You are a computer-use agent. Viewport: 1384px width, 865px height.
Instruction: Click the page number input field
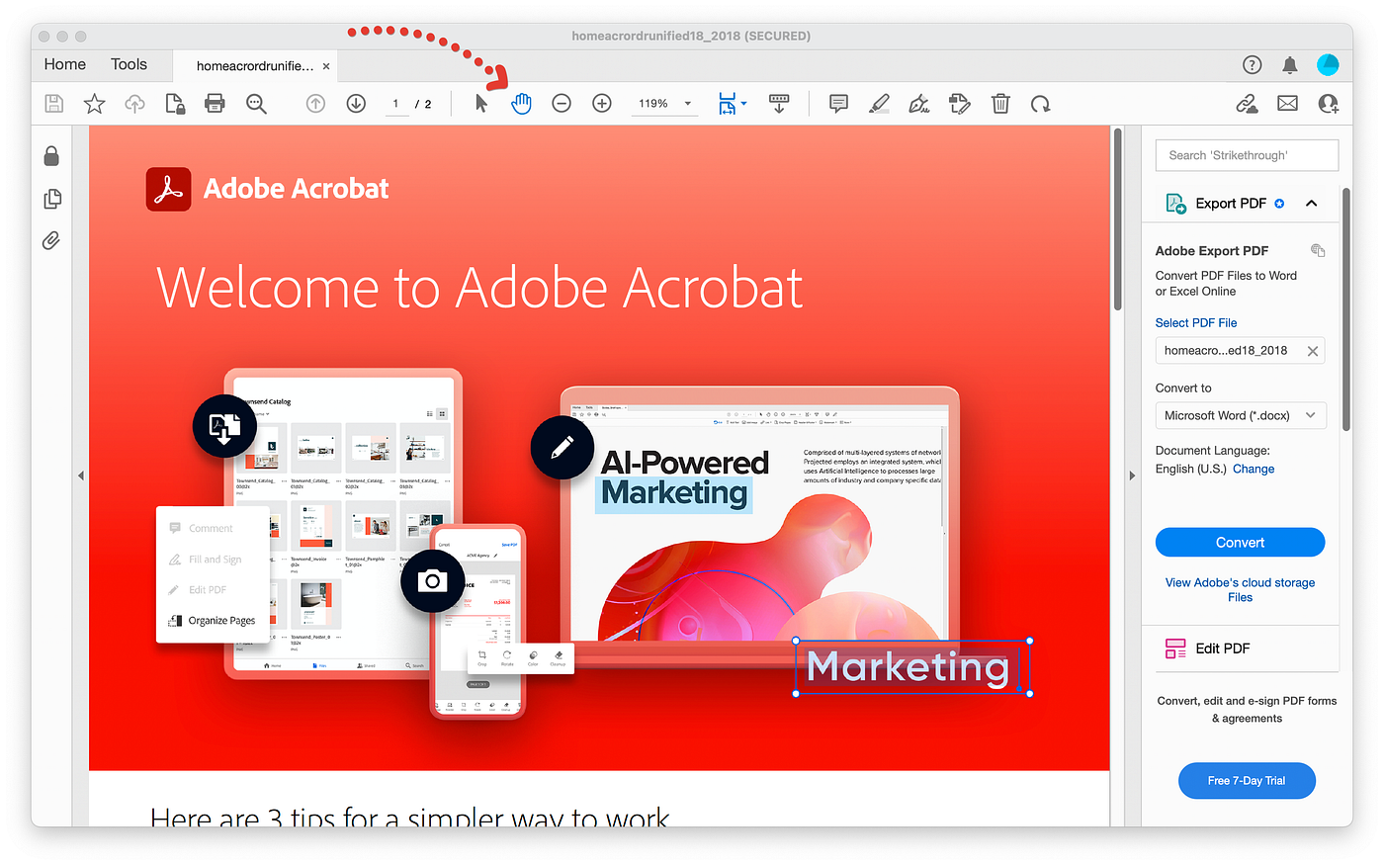pyautogui.click(x=394, y=103)
